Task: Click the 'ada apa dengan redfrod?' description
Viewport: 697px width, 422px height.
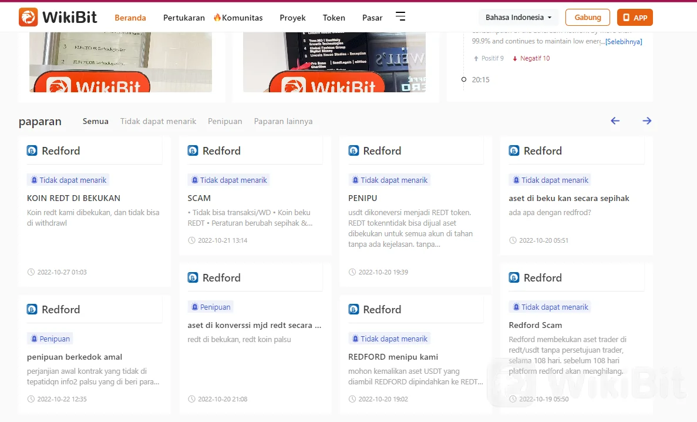Action: pos(550,213)
